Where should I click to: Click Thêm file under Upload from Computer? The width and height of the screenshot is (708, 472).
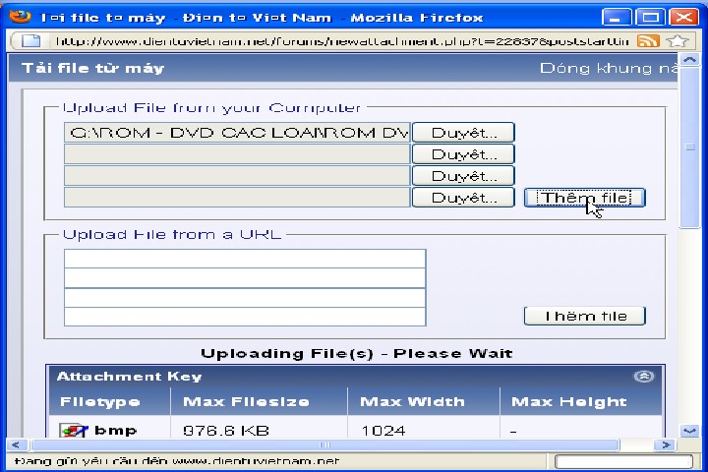tap(585, 198)
